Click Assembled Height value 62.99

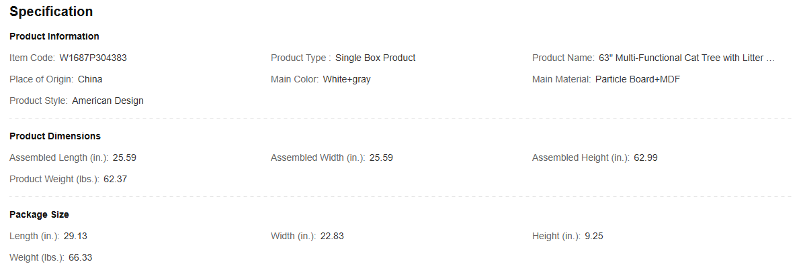pos(646,157)
